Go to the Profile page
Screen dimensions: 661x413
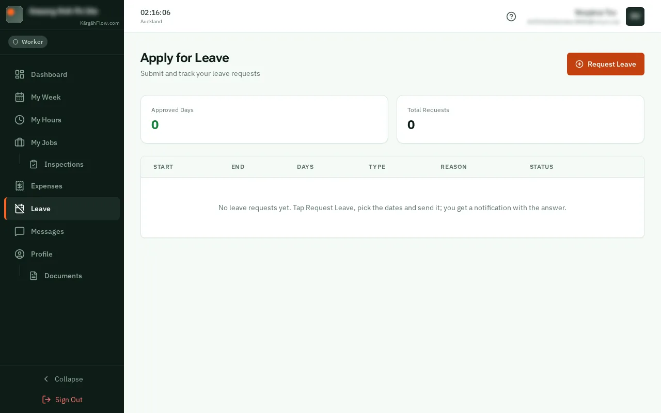62,254
